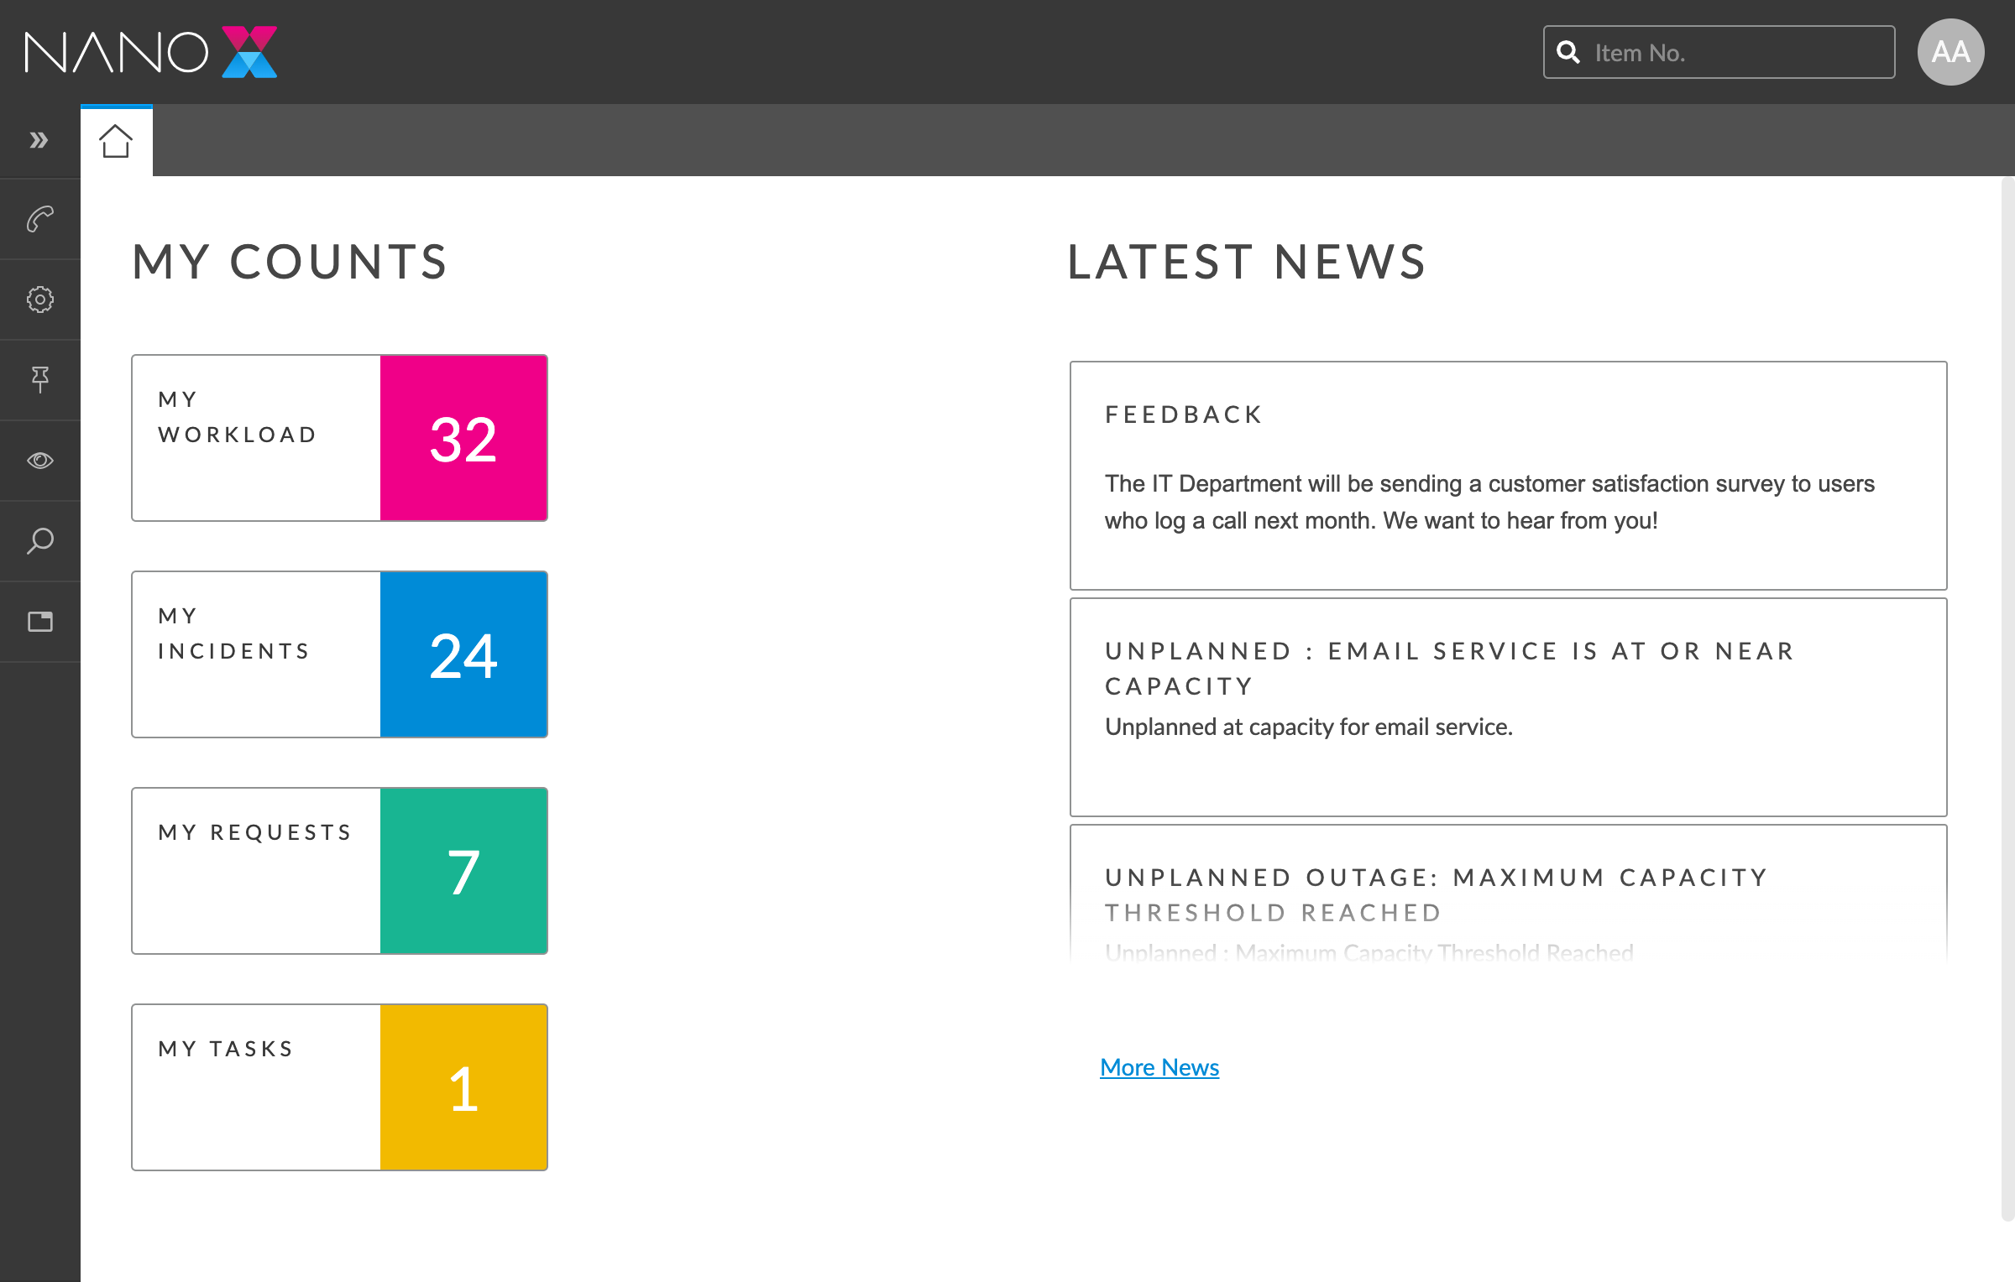Click the page vertical scrollbar

coord(2007,698)
